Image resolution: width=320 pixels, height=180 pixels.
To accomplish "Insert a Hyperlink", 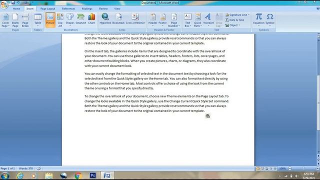I will click(105, 19).
